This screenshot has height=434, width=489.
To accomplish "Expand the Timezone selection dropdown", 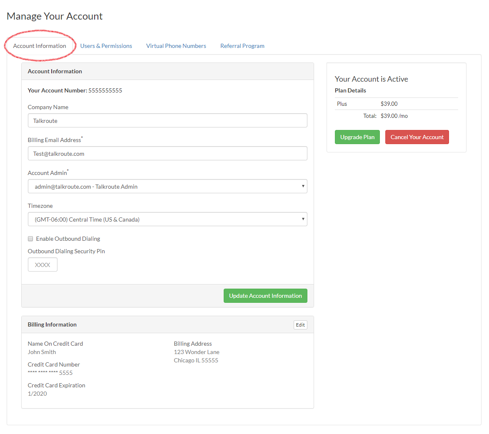I will pyautogui.click(x=167, y=219).
